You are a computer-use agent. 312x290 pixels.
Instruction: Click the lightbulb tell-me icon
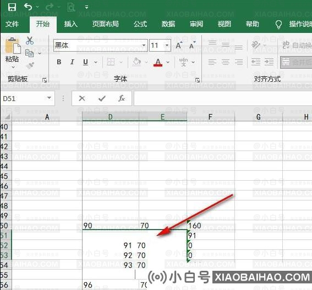278,24
